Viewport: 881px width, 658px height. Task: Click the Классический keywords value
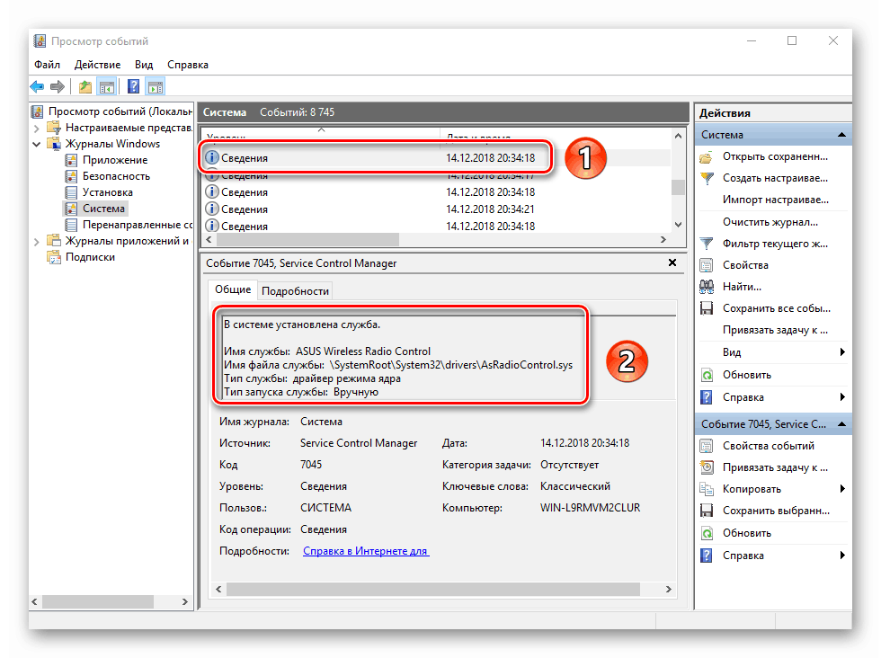click(574, 486)
